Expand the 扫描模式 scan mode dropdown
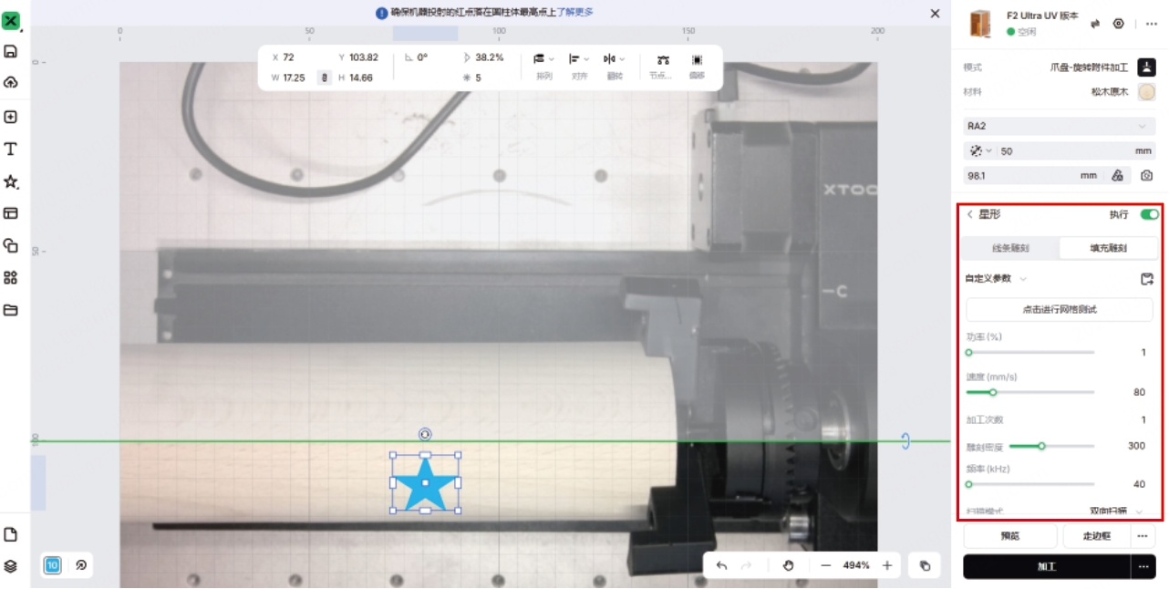The width and height of the screenshot is (1169, 589). [1116, 511]
